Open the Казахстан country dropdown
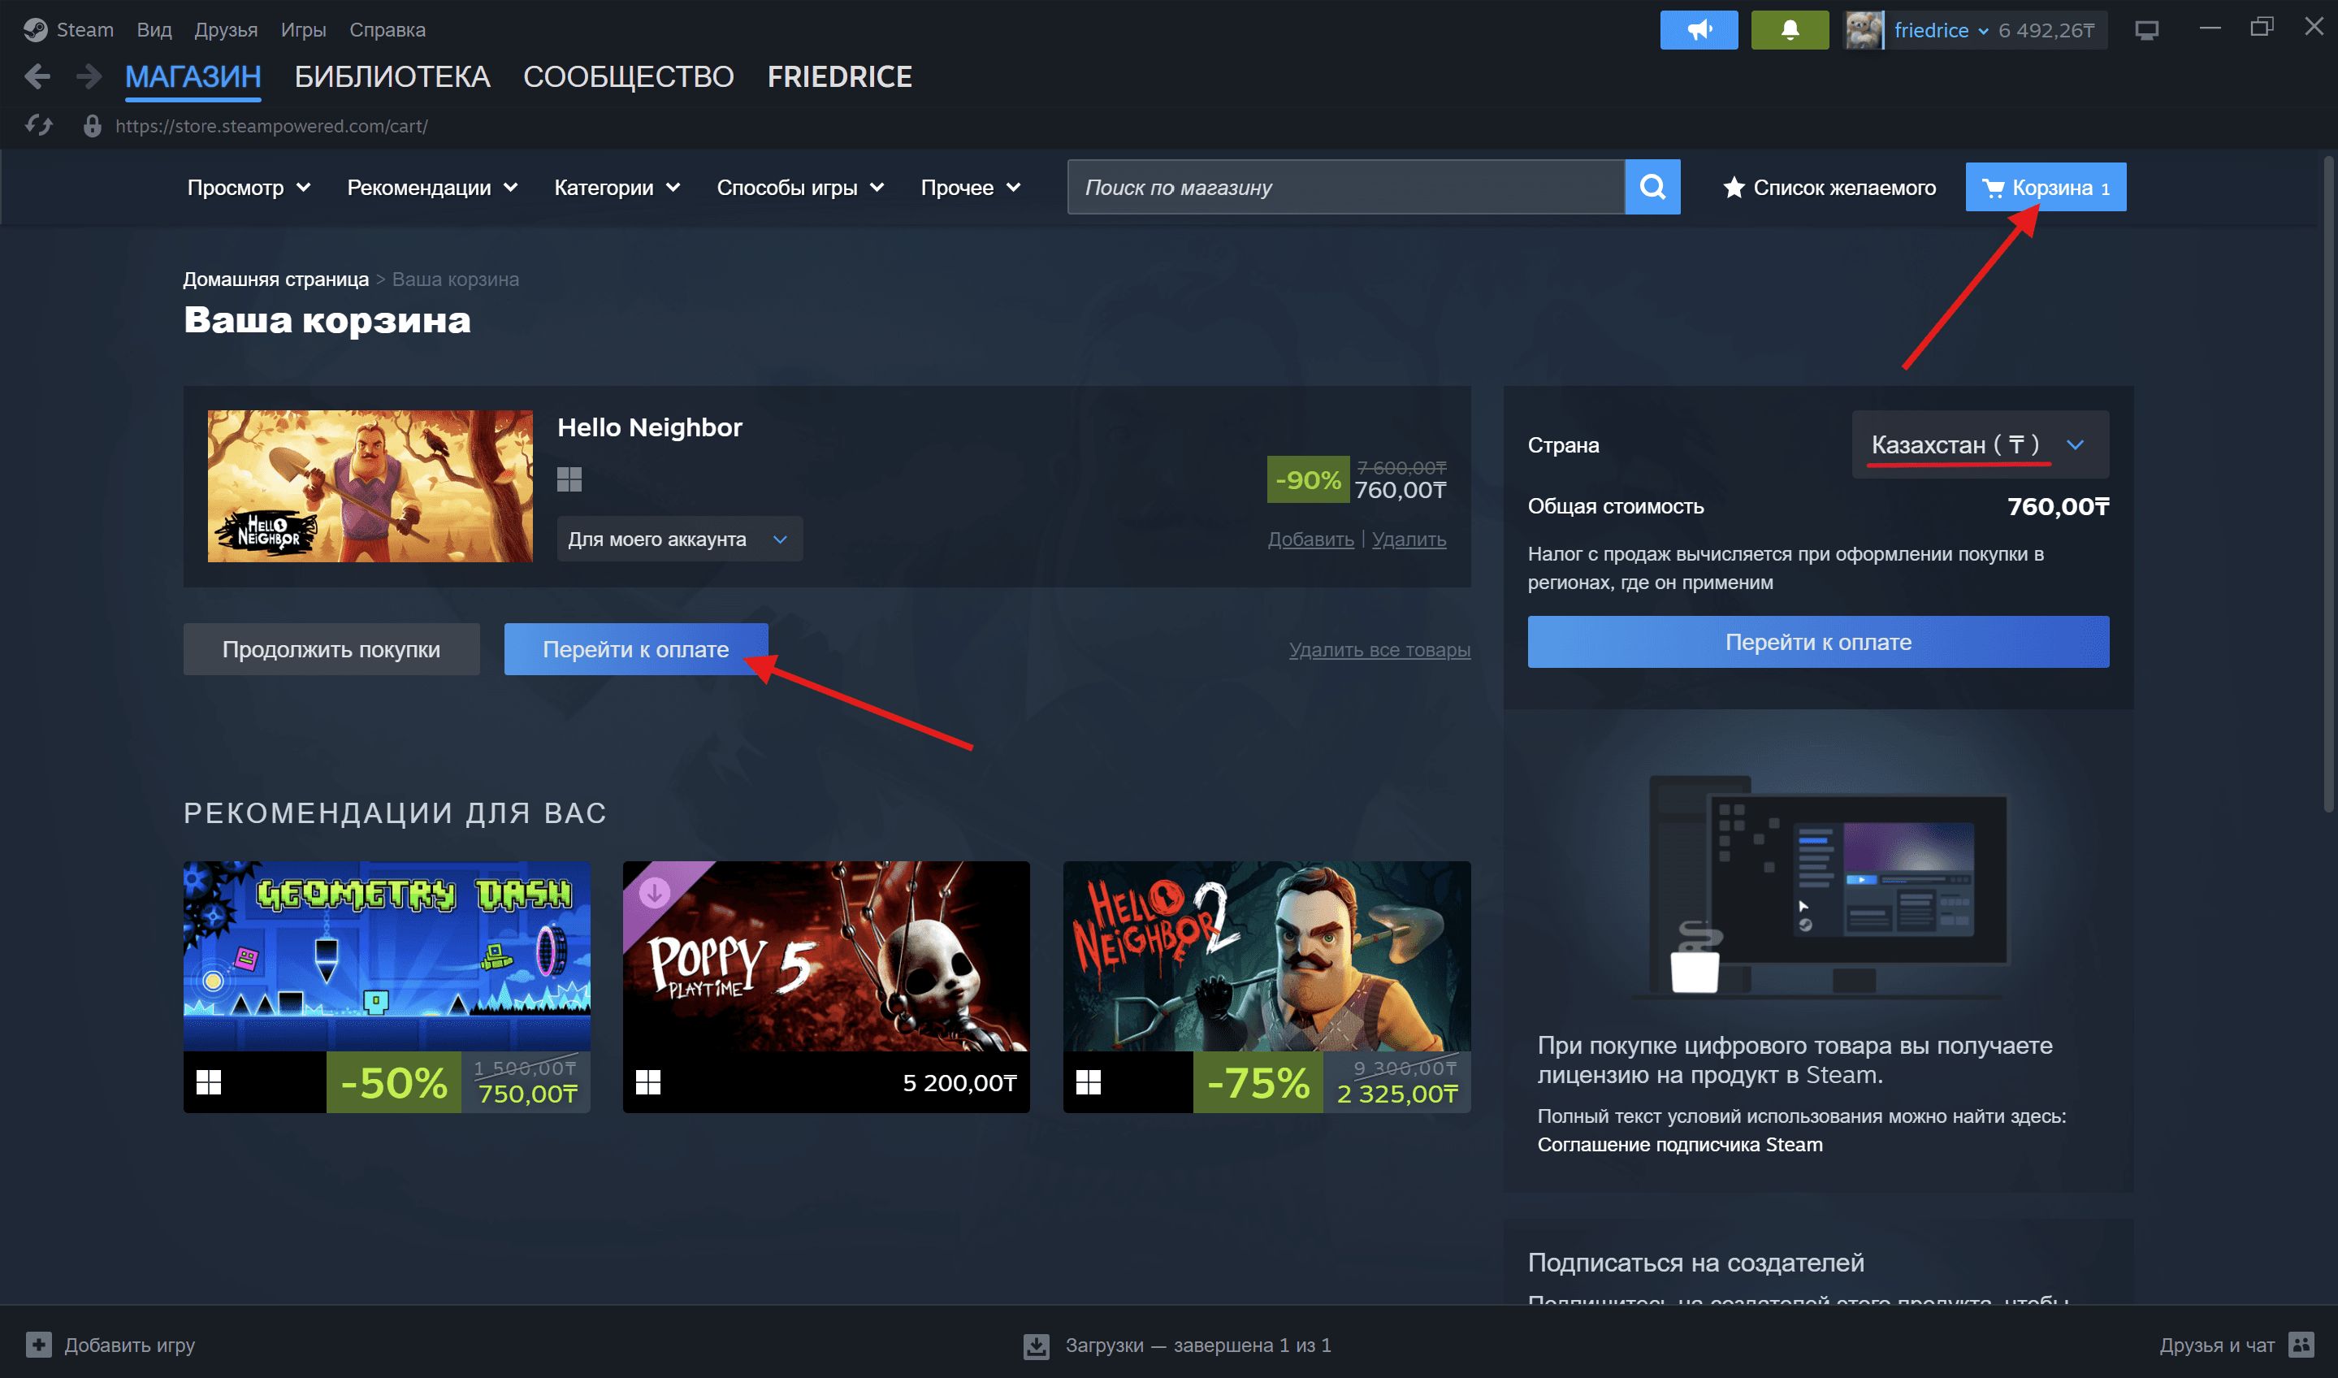The width and height of the screenshot is (2338, 1378). (x=1980, y=444)
